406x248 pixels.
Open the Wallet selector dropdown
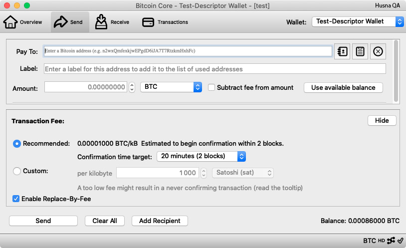[x=358, y=21]
